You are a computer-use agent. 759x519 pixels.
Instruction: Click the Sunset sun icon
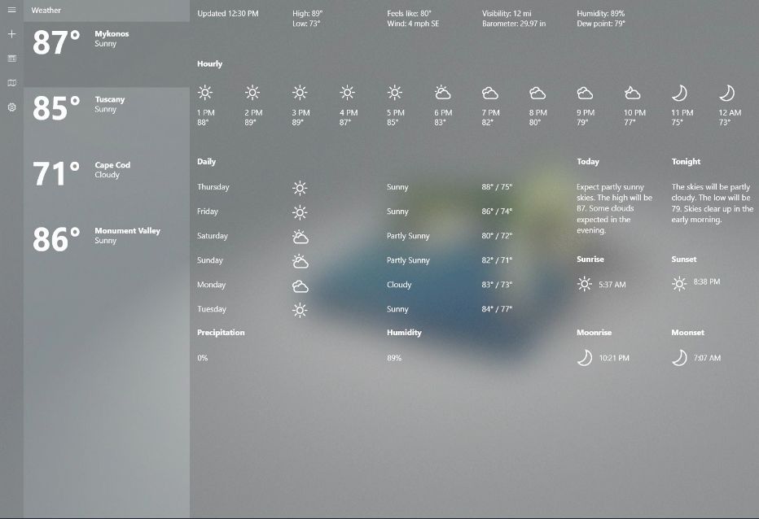[x=679, y=284]
